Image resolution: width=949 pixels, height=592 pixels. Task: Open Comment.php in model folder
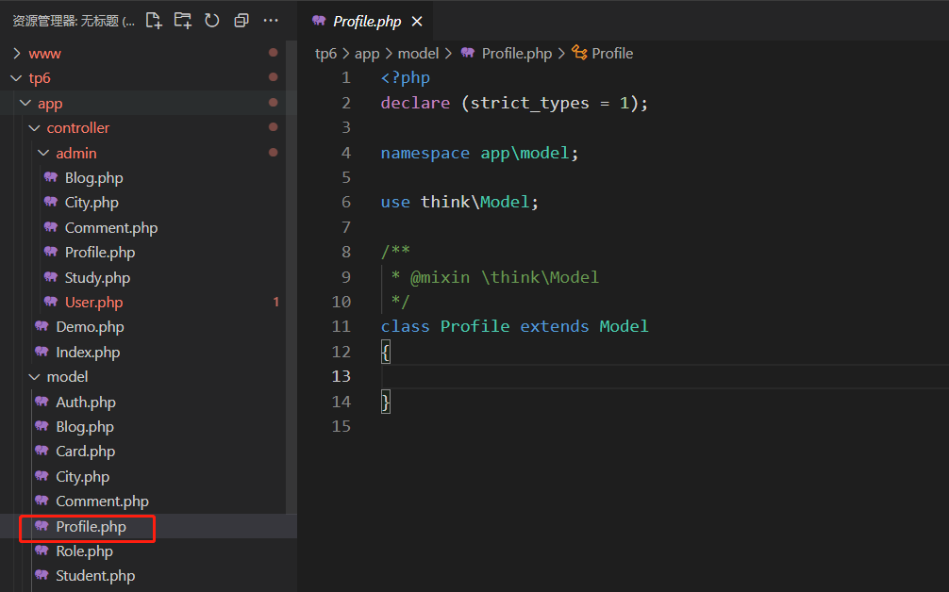point(102,502)
